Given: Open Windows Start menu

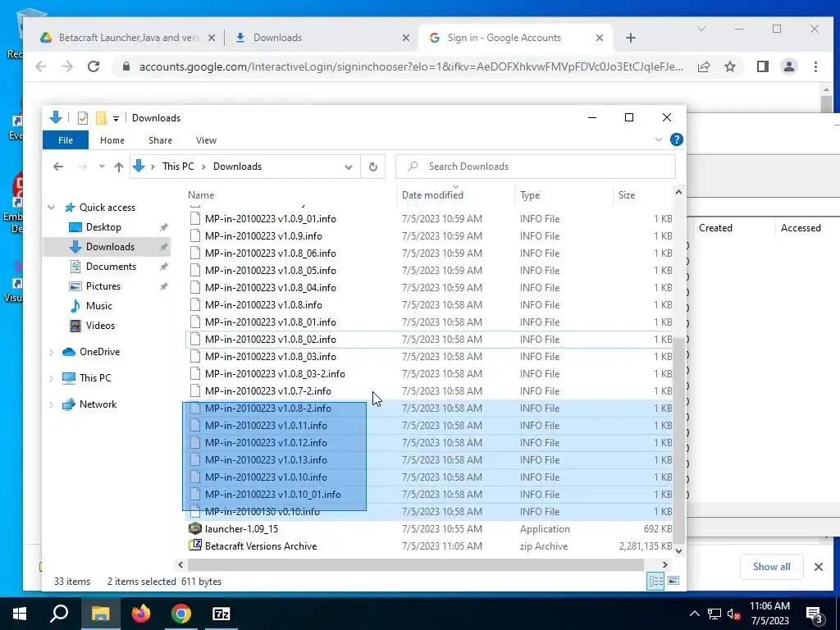Looking at the screenshot, I should [20, 614].
